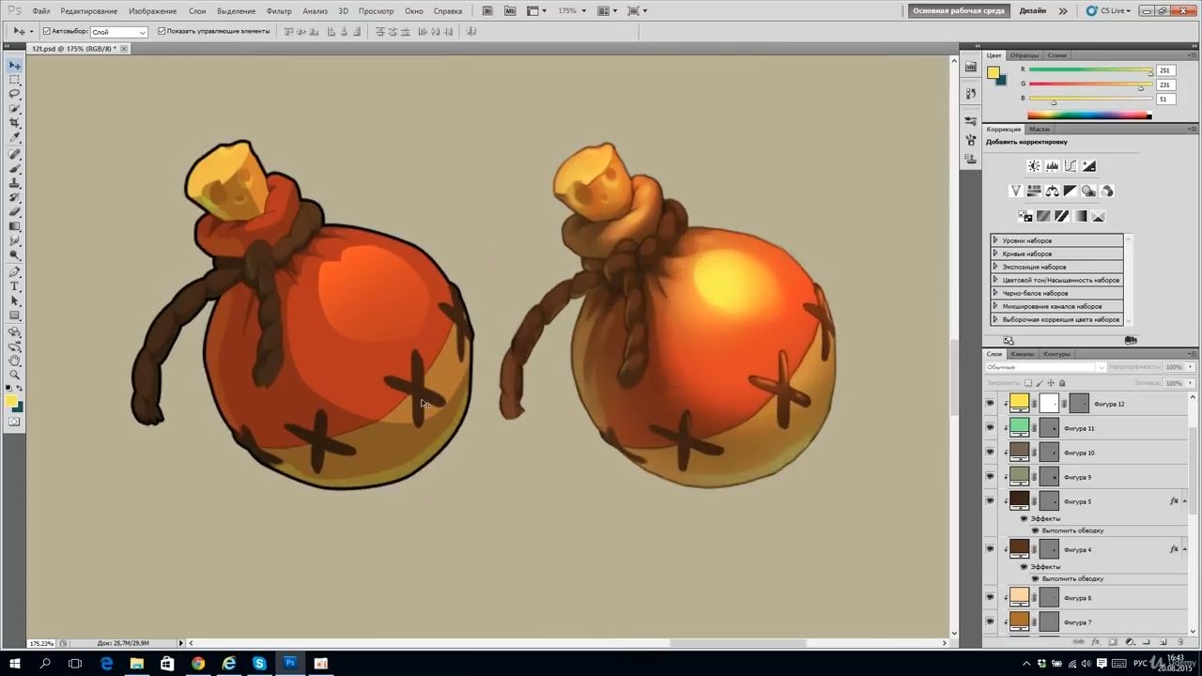Screen dimensions: 1202x676
Task: Add a Color Balance adjustment
Action: tap(1052, 191)
